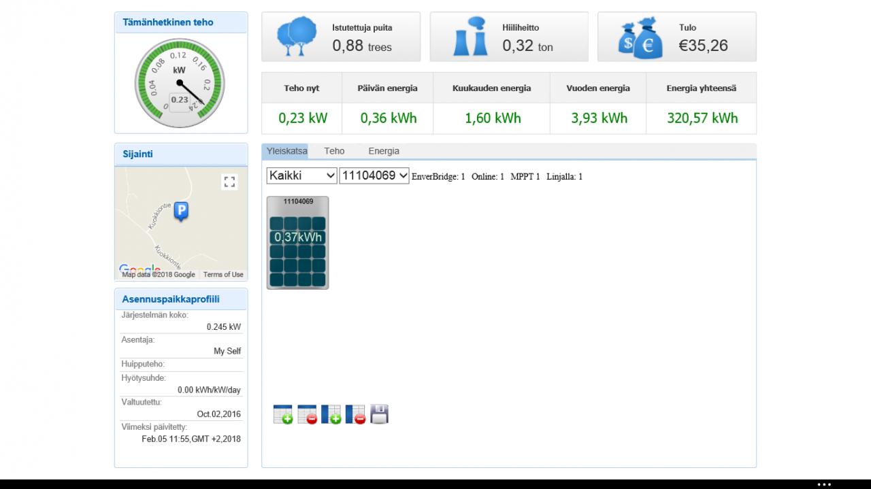Click the power plant emissions icon
Screen dimensions: 871x489
coord(470,37)
